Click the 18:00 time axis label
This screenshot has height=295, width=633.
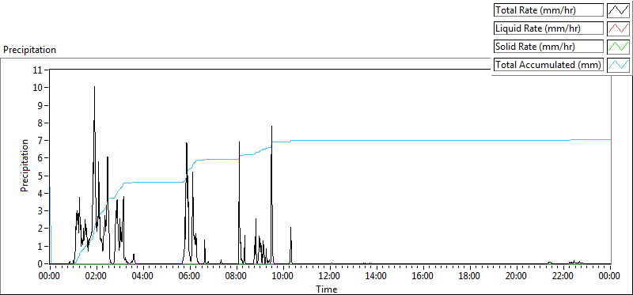(470, 277)
